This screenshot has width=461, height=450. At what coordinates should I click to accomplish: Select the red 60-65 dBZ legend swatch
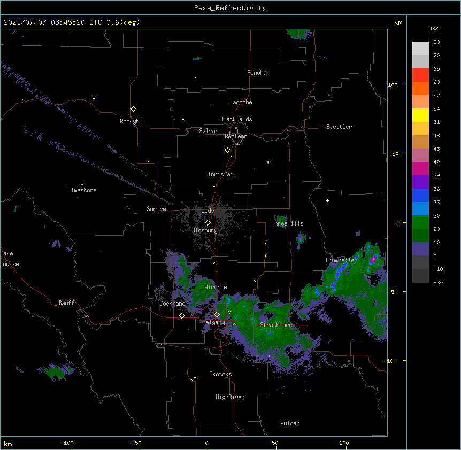[x=420, y=75]
